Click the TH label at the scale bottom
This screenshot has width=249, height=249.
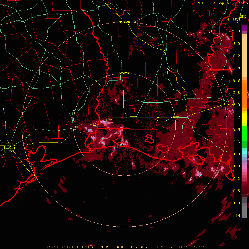pyautogui.click(x=238, y=215)
